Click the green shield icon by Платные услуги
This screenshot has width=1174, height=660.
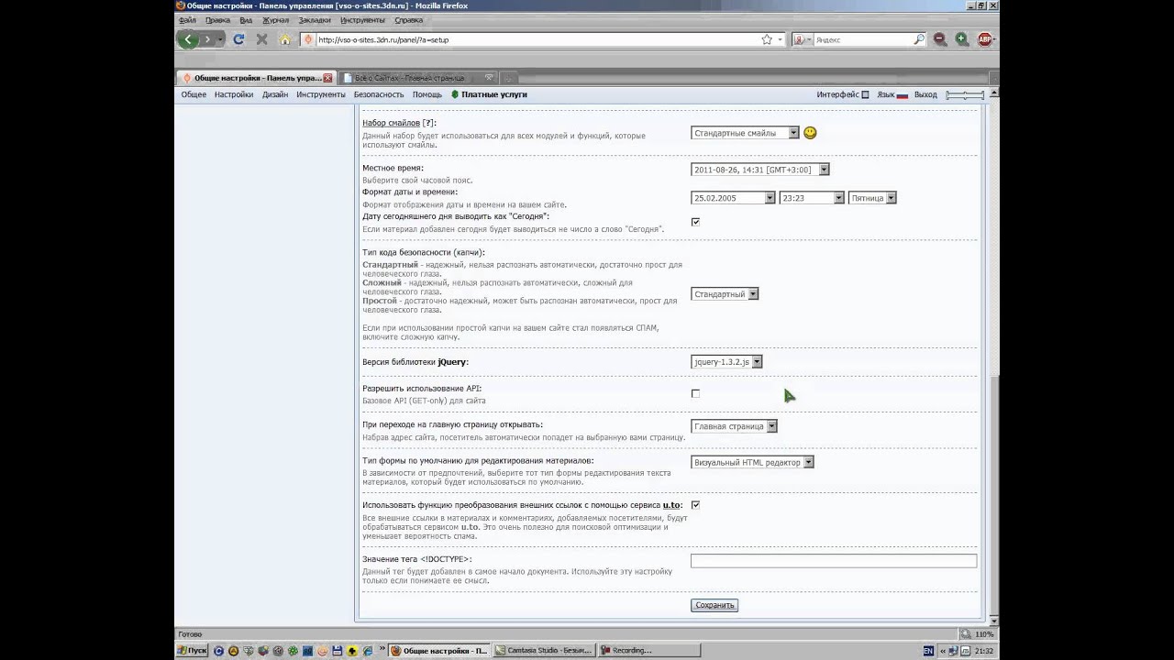[x=454, y=94]
